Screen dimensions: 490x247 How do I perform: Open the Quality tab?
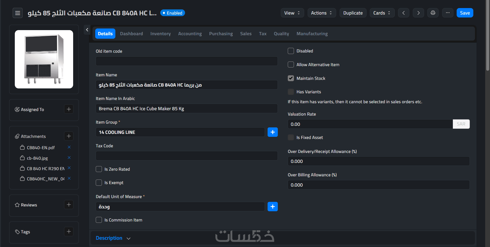point(282,34)
